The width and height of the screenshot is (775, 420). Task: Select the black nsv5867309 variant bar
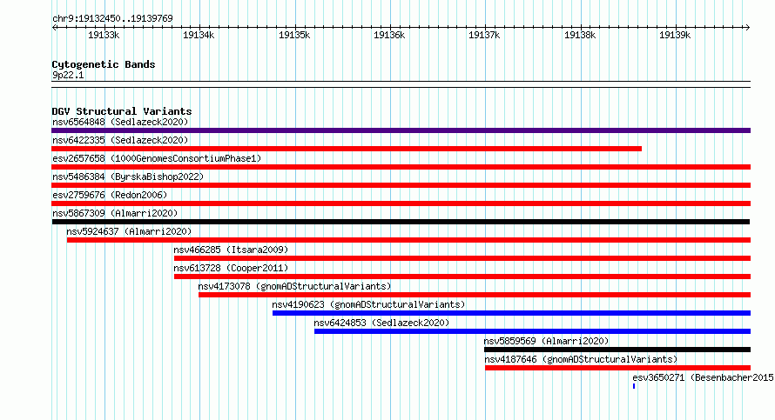tap(401, 222)
